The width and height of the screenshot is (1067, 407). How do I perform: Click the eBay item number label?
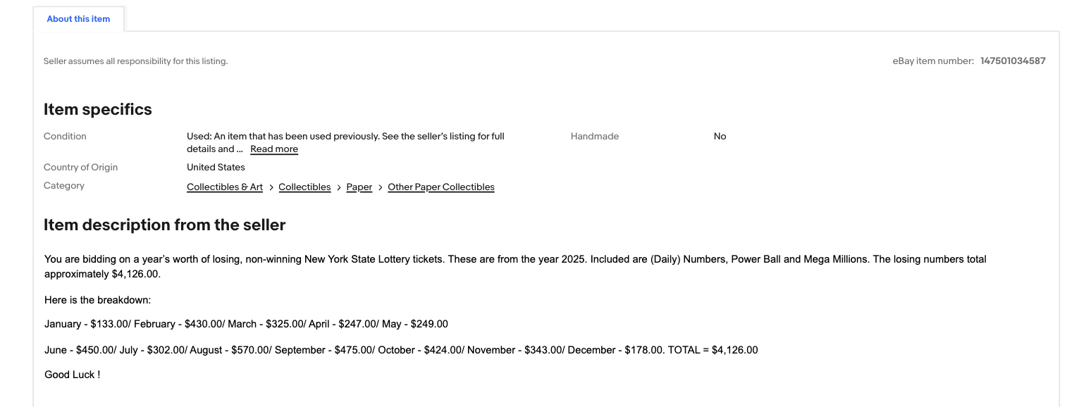[x=933, y=61]
